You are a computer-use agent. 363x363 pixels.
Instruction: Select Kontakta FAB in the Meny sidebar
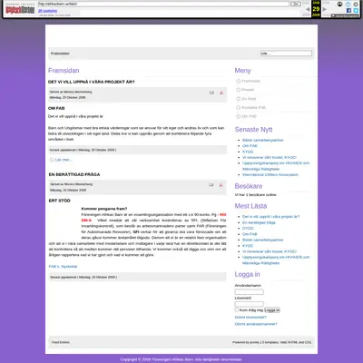pos(253,107)
